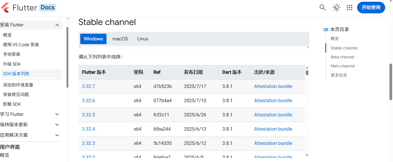The image size is (393, 162).
Task: Click the Ref cell 077b4a4
Action: pos(163,101)
